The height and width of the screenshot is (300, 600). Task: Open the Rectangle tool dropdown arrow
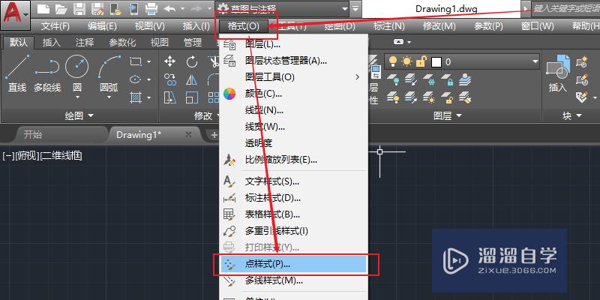pos(148,61)
